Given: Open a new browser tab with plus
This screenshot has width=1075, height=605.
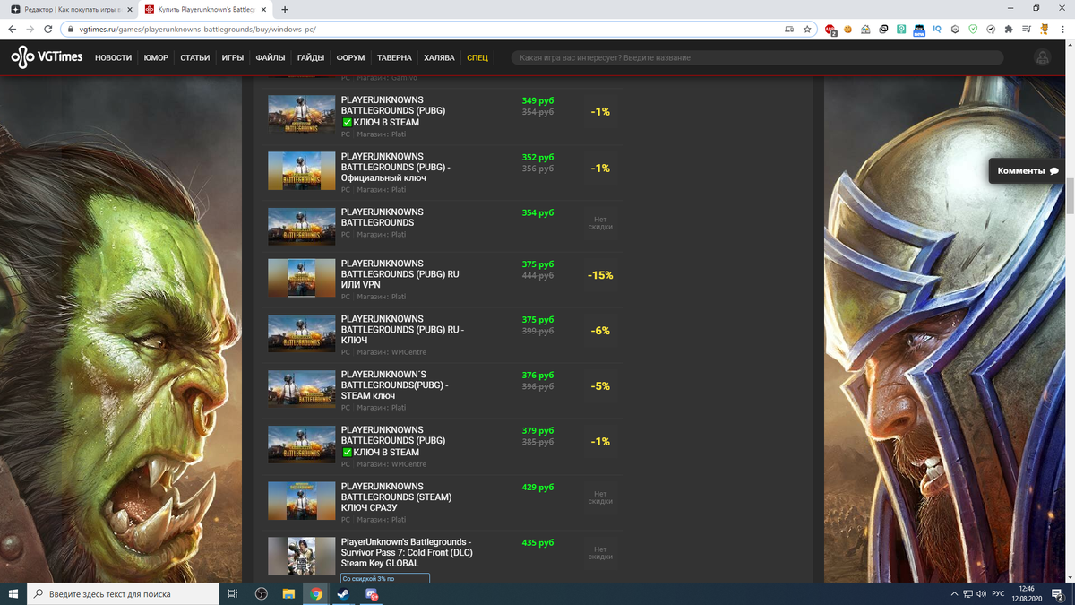Looking at the screenshot, I should [x=285, y=9].
